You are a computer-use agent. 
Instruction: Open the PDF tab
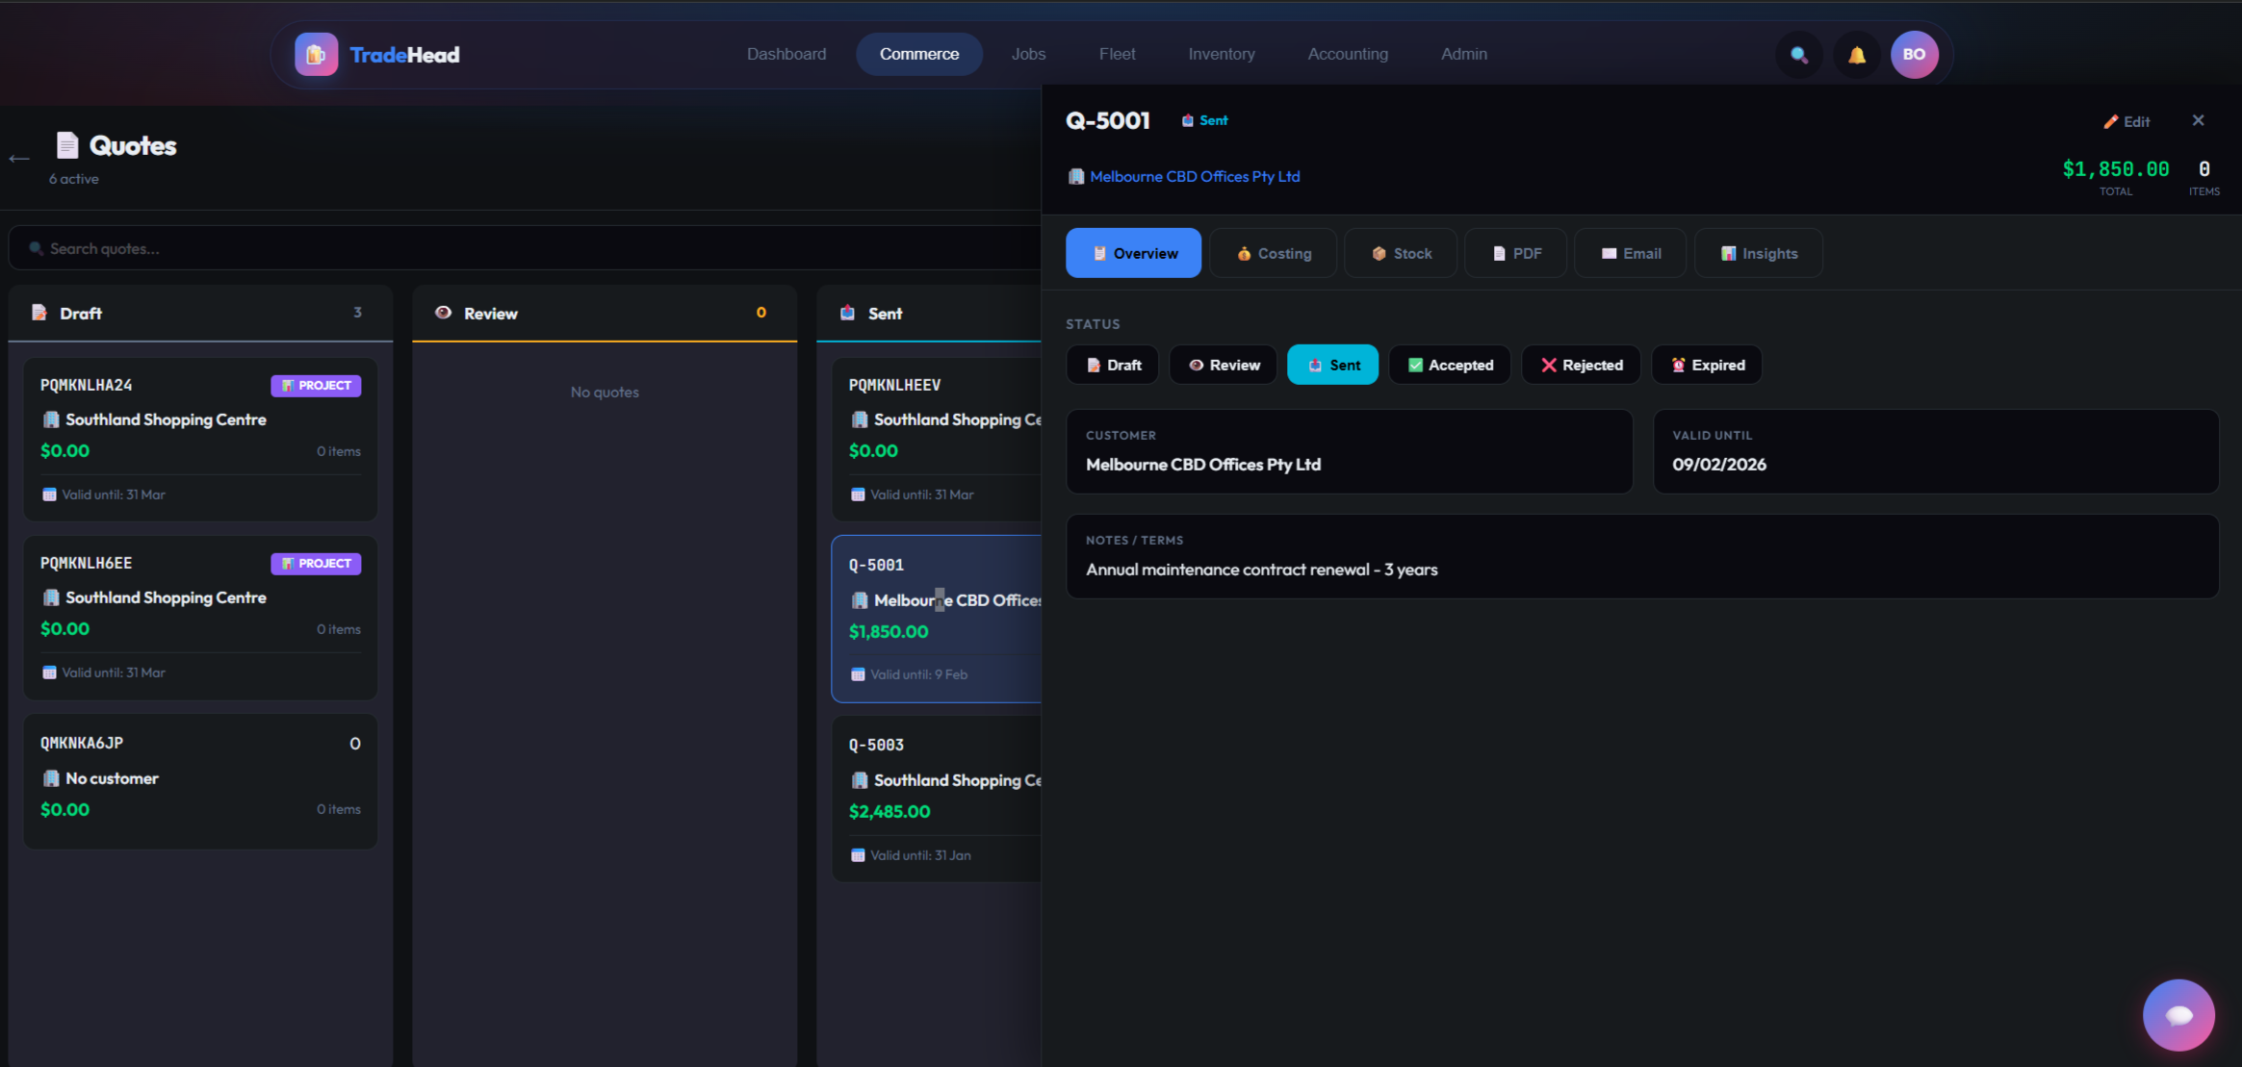[1516, 253]
